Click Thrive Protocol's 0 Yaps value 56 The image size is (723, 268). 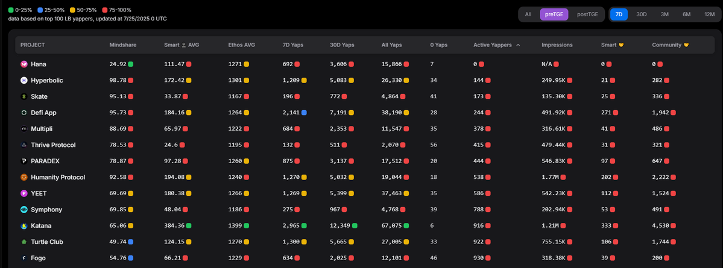click(x=433, y=145)
